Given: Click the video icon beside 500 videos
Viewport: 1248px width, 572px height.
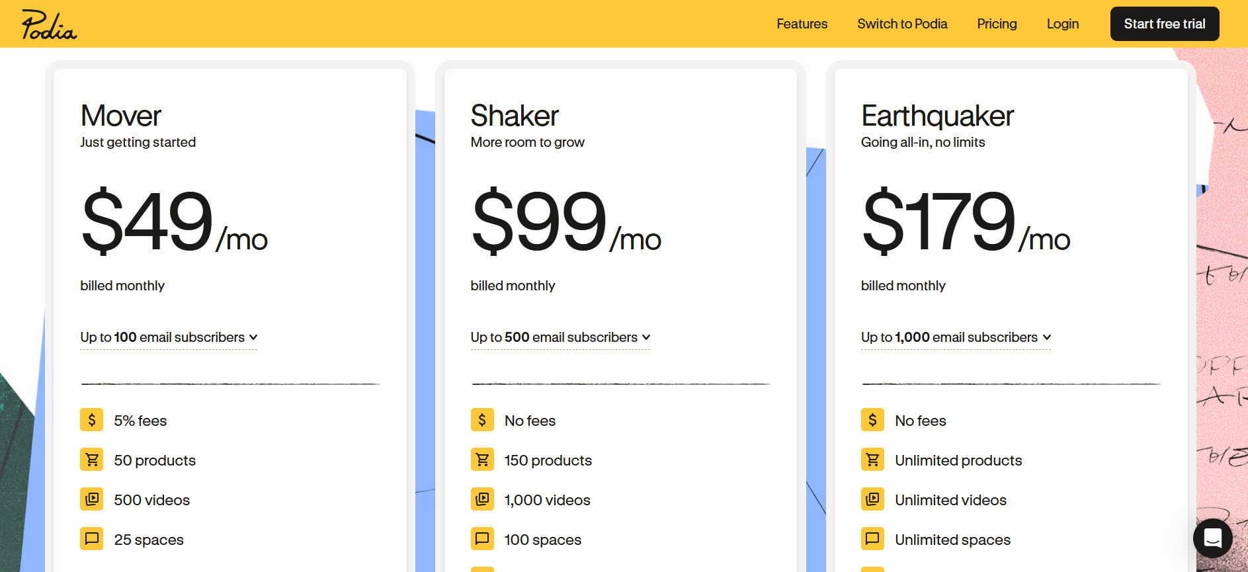Looking at the screenshot, I should point(92,499).
